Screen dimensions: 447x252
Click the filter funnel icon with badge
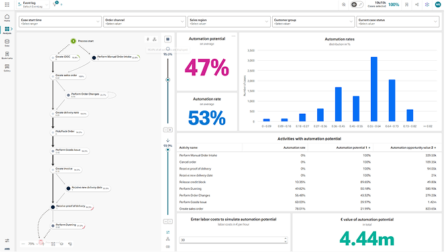pyautogui.click(x=56, y=4)
